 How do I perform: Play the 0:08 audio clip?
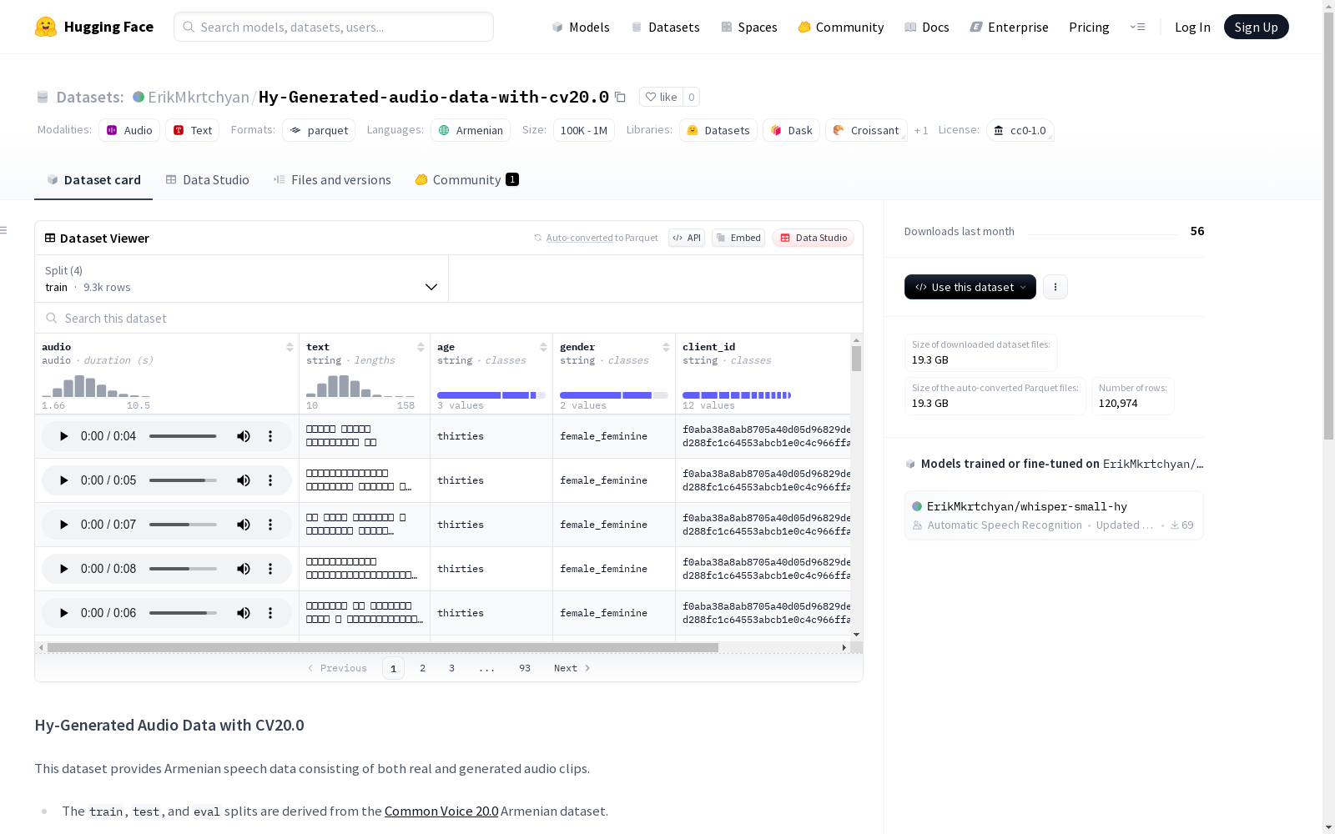tap(63, 569)
